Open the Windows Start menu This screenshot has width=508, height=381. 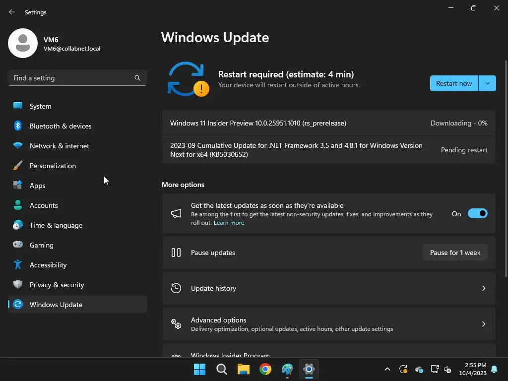(x=199, y=369)
